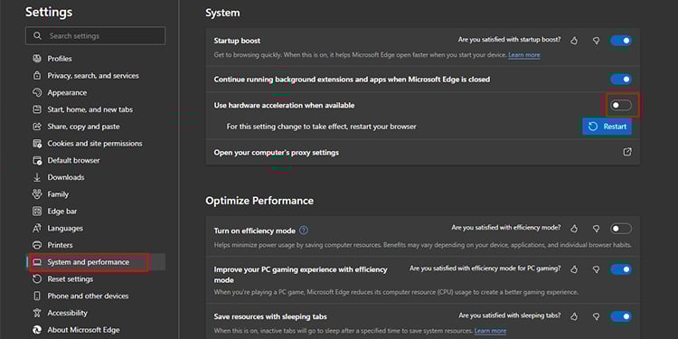The image size is (678, 339).
Task: Click the Edge bar icon
Action: click(37, 211)
